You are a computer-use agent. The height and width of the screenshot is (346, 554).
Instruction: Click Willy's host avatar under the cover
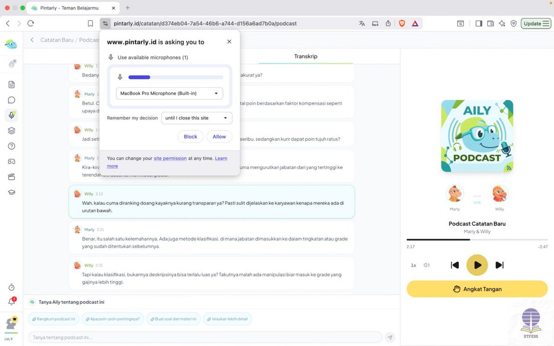[x=500, y=194]
